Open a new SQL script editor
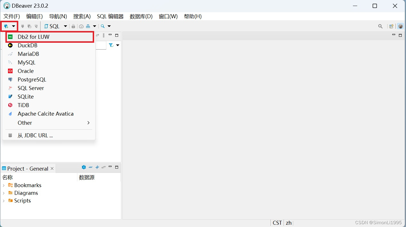 coord(52,26)
